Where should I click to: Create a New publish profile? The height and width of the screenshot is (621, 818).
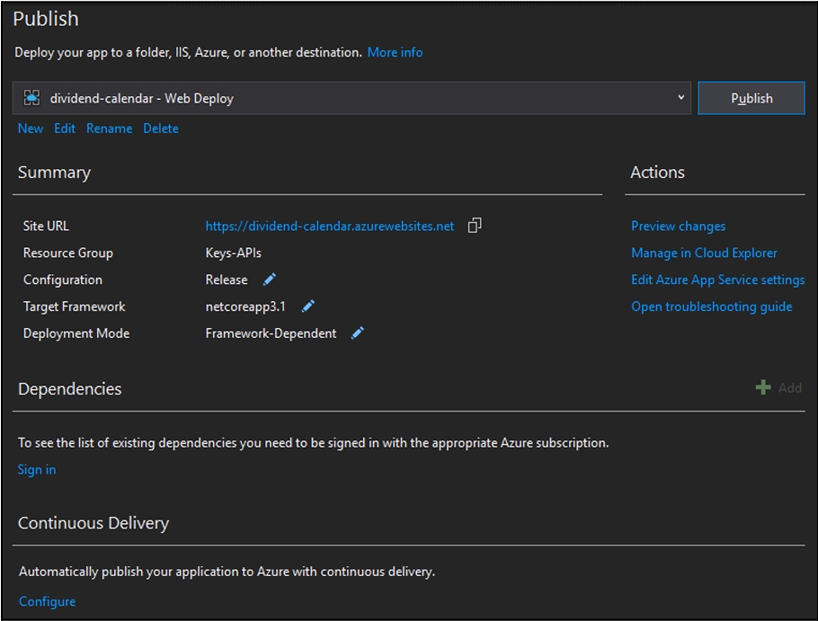pos(31,129)
